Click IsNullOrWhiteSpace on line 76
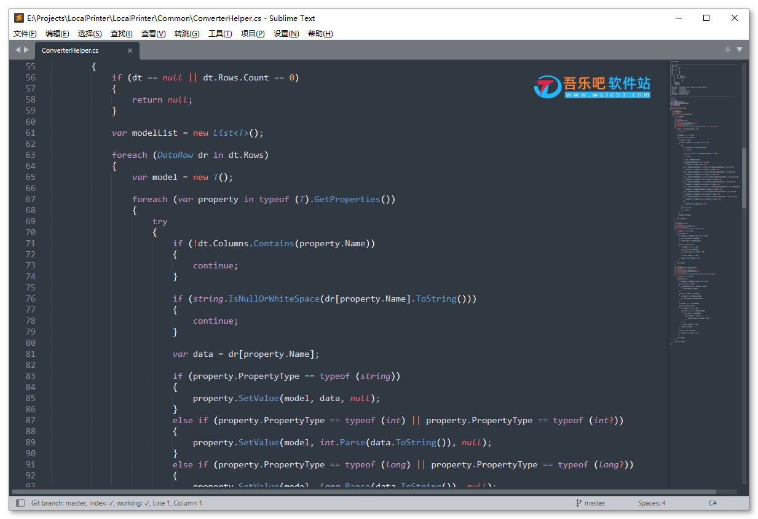This screenshot has height=519, width=758. (274, 299)
